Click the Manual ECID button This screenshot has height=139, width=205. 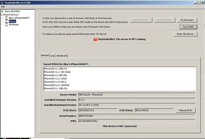[186, 110]
